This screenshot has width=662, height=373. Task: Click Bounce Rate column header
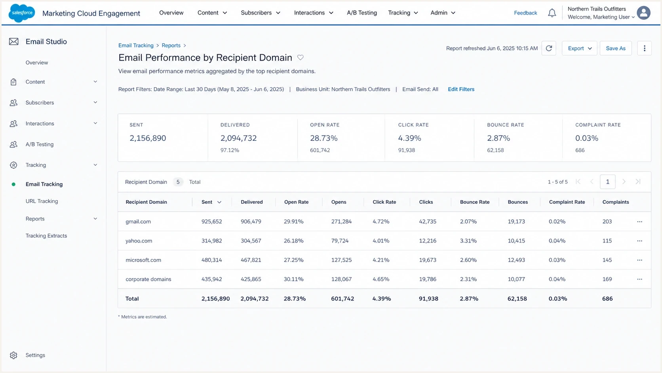pyautogui.click(x=475, y=202)
